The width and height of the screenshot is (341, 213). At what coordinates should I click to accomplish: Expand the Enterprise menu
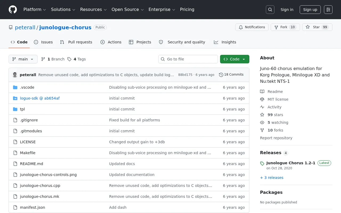[162, 10]
